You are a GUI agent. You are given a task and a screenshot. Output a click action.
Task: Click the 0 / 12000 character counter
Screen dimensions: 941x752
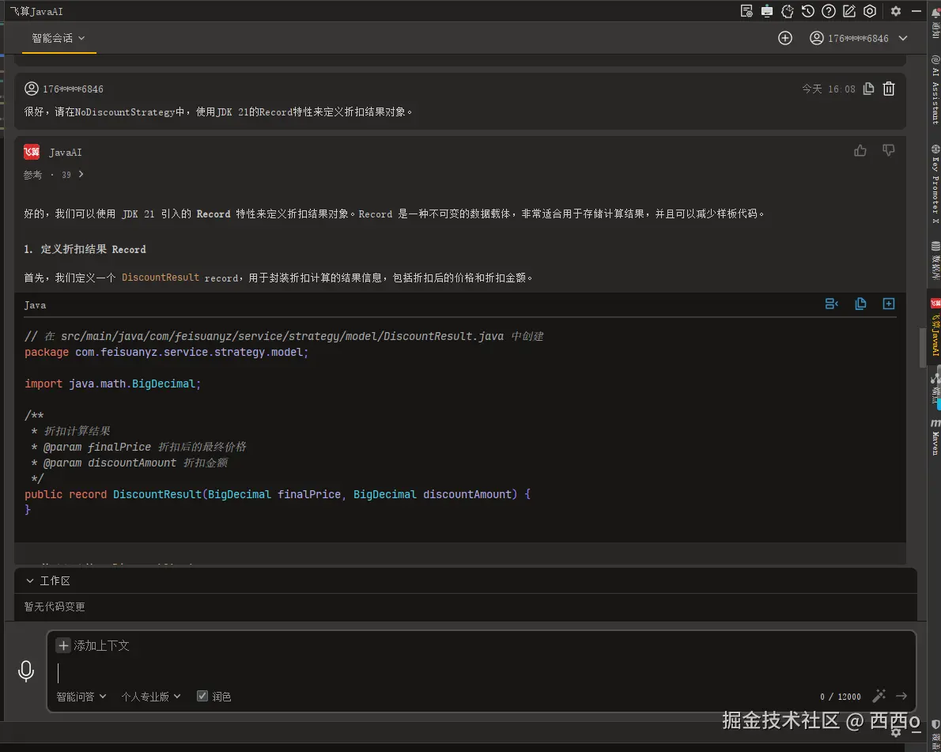(840, 696)
